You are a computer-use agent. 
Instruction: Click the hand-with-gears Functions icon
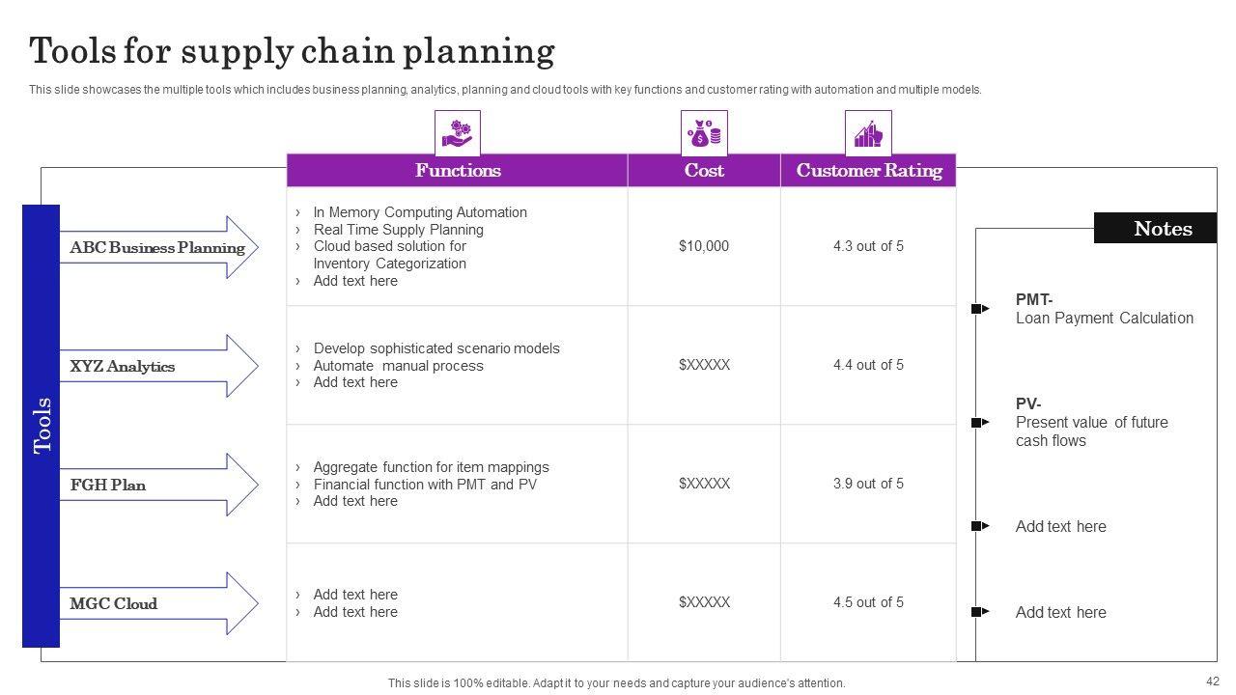pos(457,133)
